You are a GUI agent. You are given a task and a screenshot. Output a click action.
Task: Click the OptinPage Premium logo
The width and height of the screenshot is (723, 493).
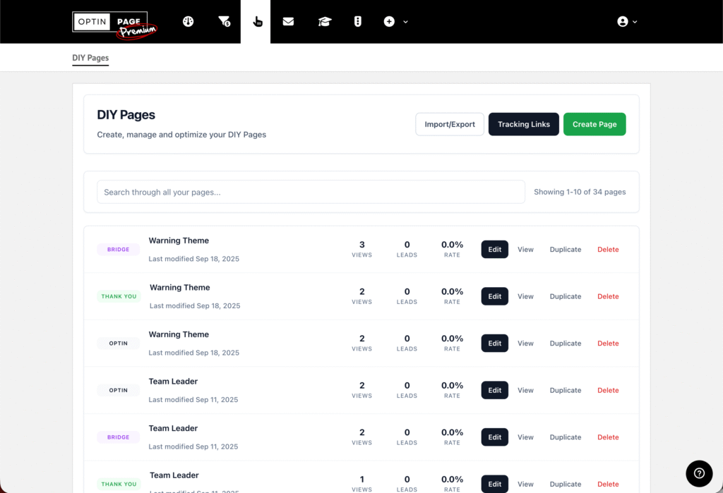click(114, 23)
